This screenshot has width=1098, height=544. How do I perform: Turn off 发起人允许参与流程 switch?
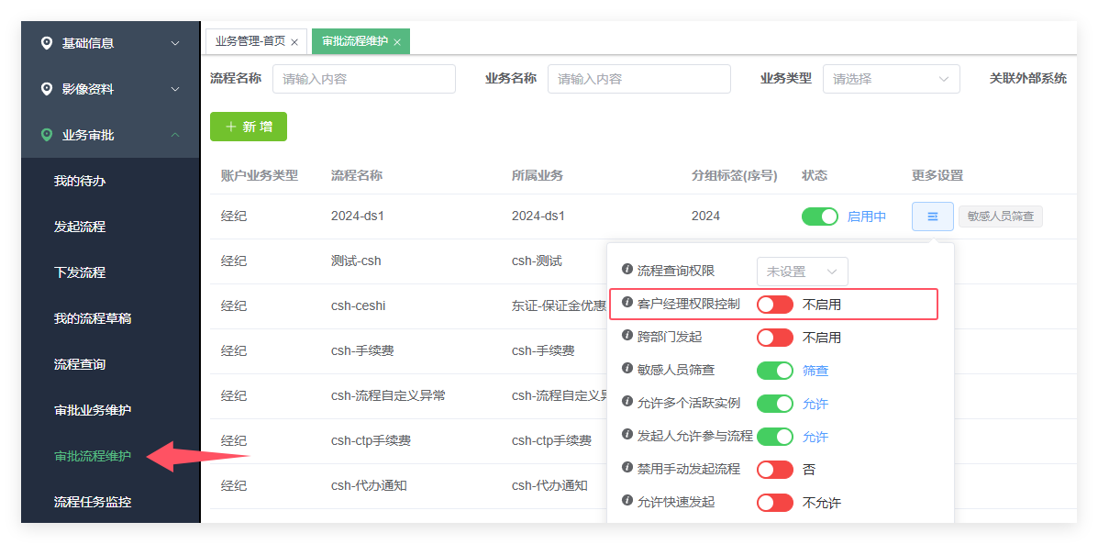[775, 436]
